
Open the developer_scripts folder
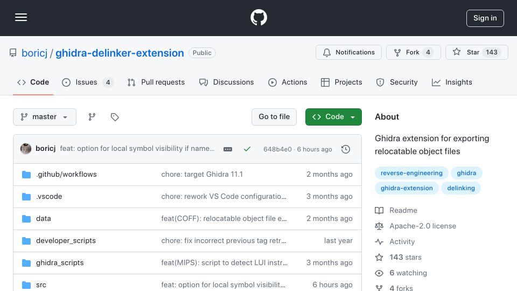(66, 240)
